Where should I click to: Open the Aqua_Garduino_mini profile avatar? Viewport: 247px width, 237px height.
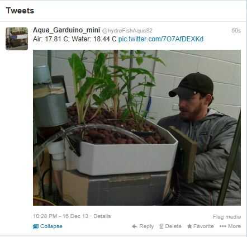click(x=17, y=39)
